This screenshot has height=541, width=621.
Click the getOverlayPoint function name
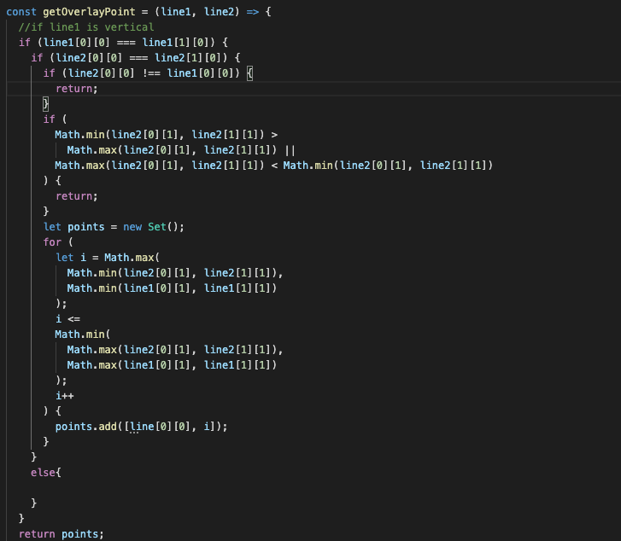(x=89, y=12)
